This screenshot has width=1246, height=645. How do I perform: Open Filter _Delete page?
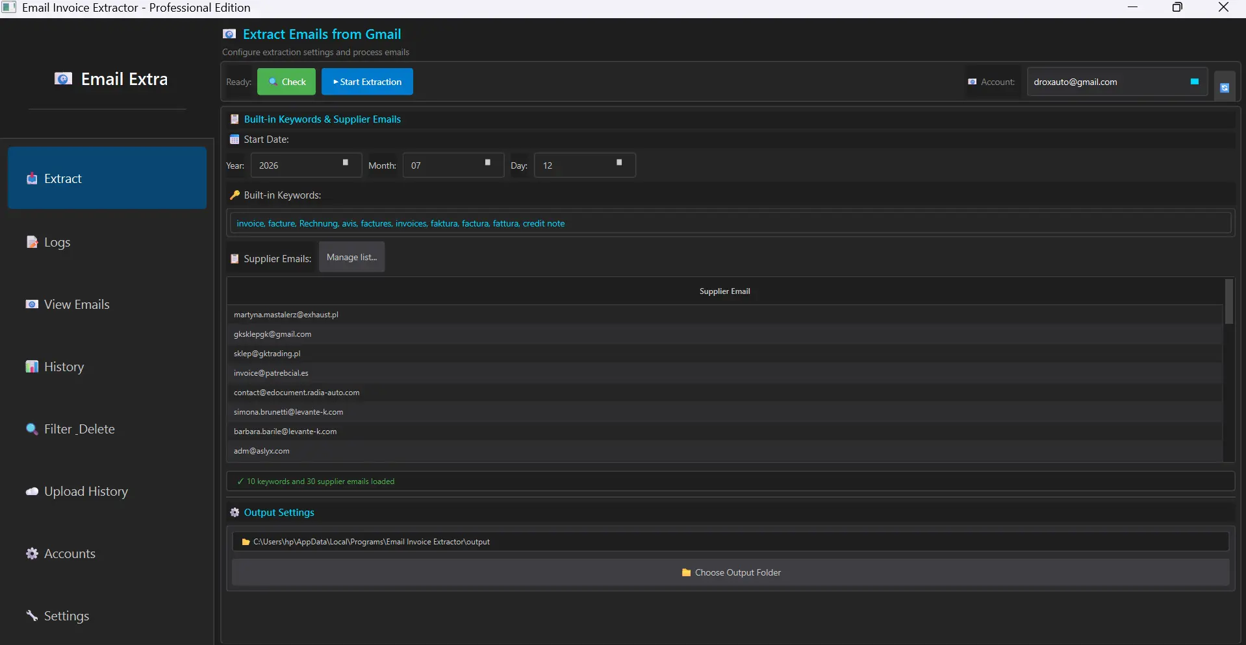(107, 429)
